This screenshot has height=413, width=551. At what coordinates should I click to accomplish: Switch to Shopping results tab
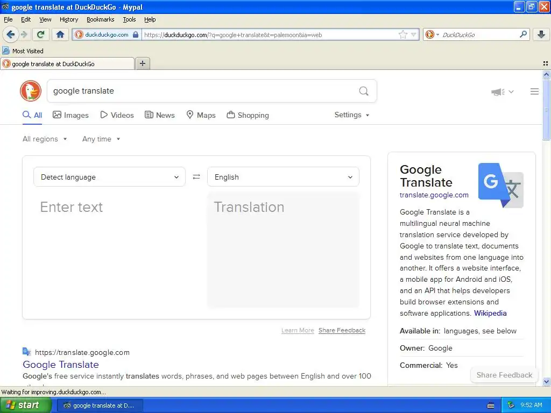point(248,115)
